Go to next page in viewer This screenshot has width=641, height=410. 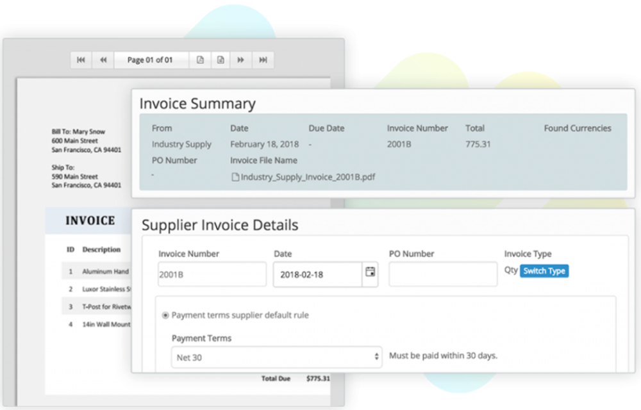pyautogui.click(x=241, y=60)
